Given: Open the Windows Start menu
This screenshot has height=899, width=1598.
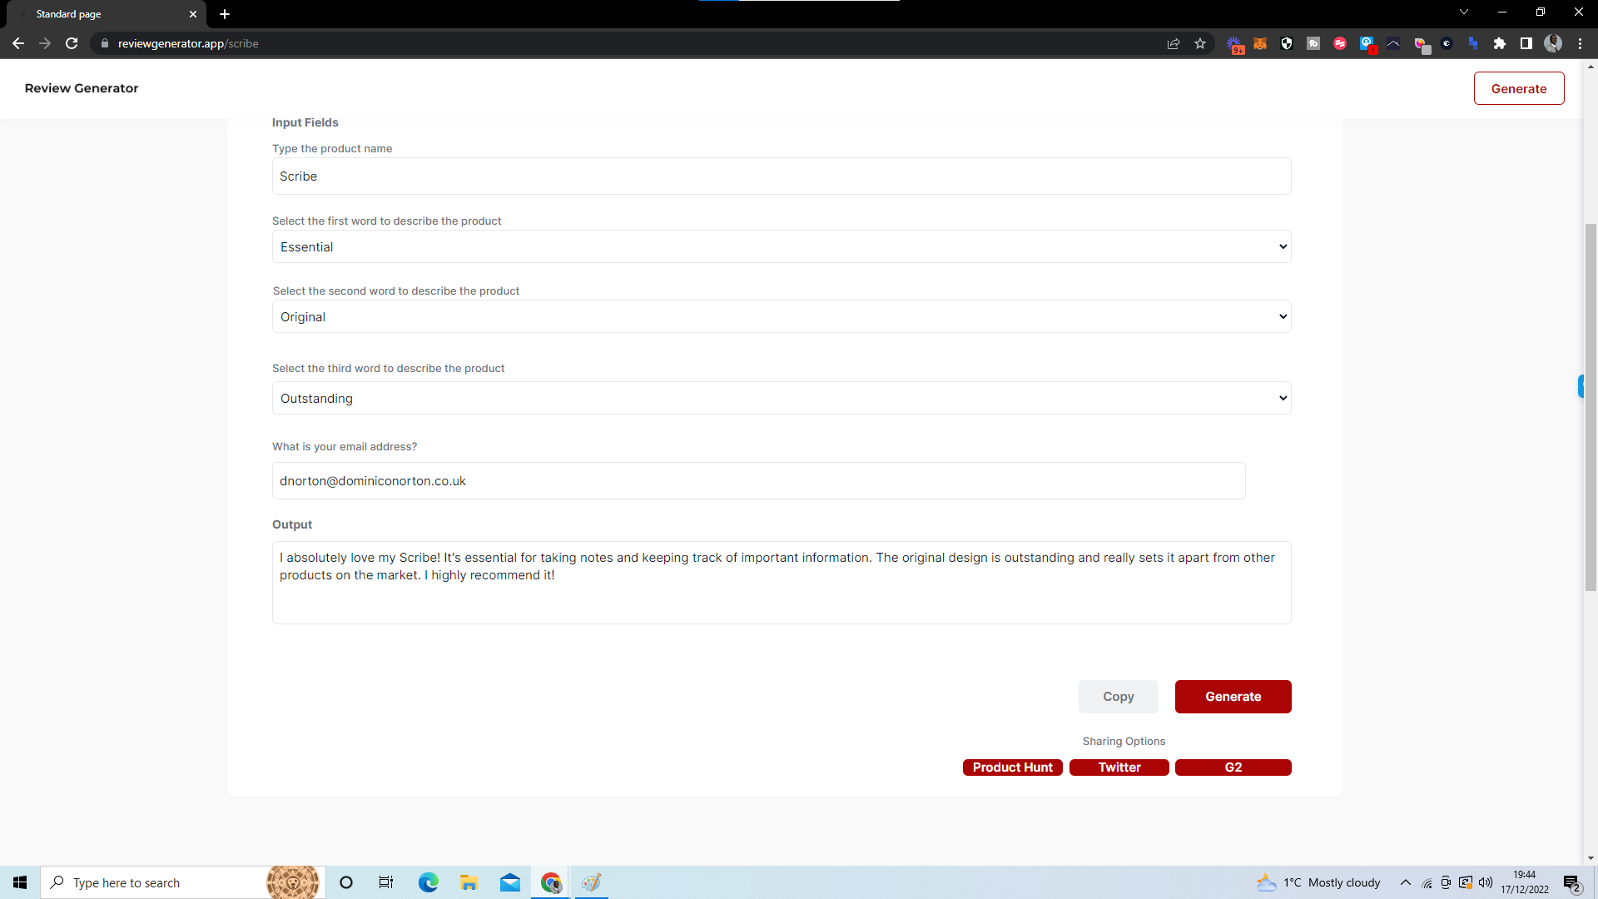Looking at the screenshot, I should 20,882.
